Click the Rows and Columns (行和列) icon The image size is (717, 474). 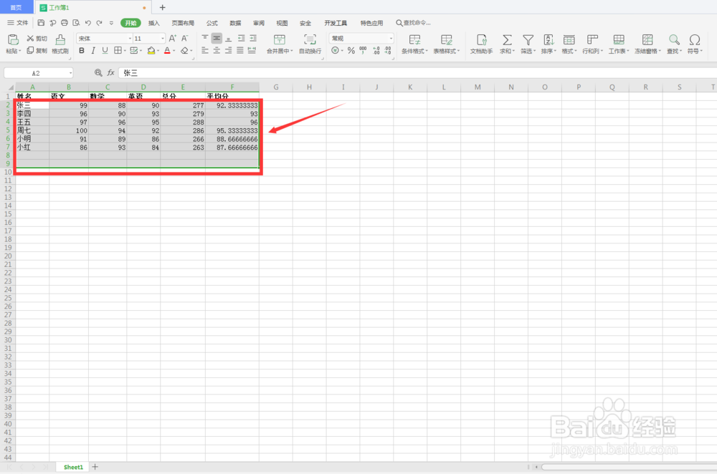point(592,39)
